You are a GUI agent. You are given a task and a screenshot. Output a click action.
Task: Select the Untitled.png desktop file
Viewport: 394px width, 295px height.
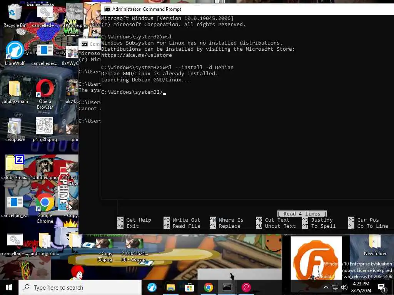click(x=45, y=168)
